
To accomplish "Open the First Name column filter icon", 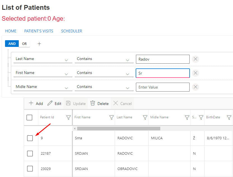I will [111, 118].
